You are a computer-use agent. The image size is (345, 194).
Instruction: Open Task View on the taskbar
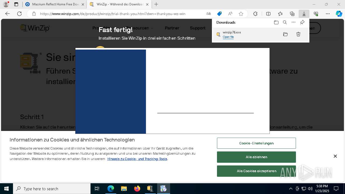97,189
